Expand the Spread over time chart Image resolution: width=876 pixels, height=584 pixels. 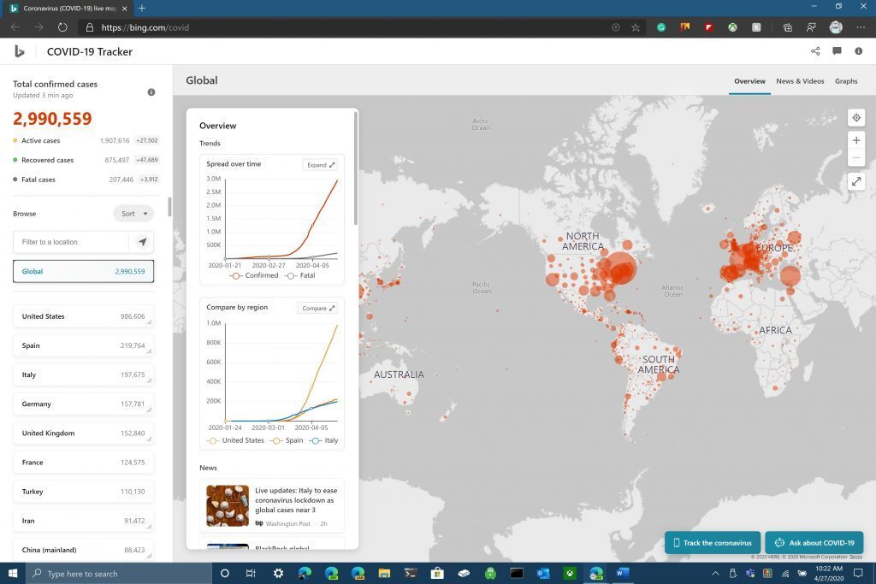(320, 164)
